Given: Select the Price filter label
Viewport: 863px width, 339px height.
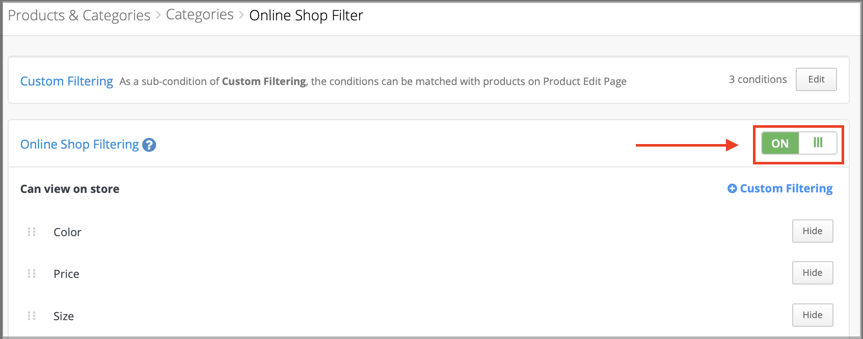Looking at the screenshot, I should (66, 274).
